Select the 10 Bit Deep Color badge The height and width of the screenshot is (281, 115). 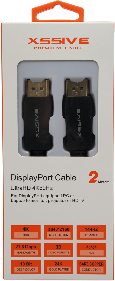(x=26, y=267)
